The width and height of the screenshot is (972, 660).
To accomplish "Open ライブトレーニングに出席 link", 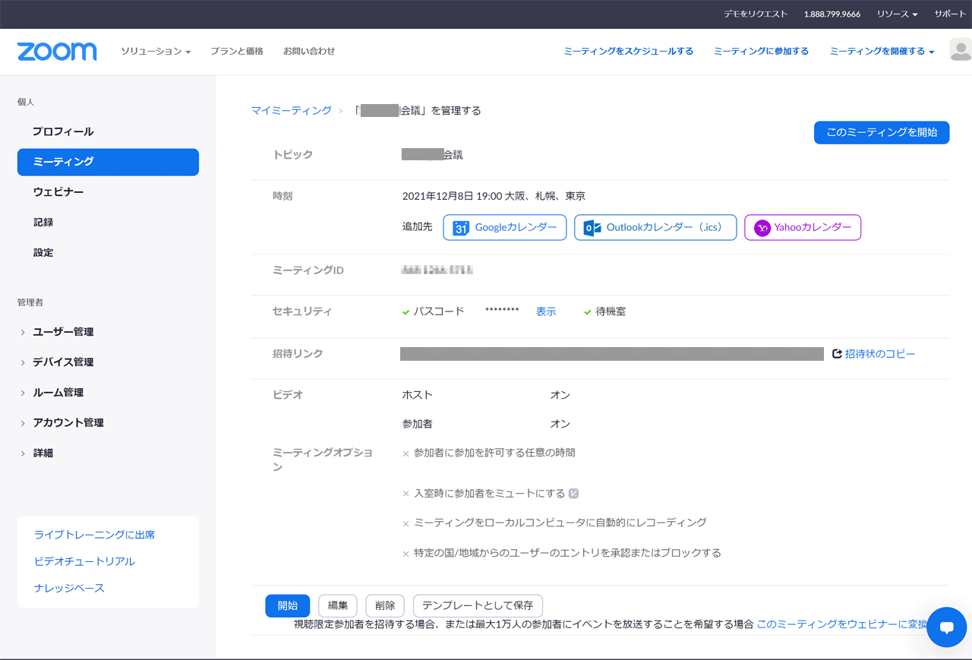I will point(95,535).
